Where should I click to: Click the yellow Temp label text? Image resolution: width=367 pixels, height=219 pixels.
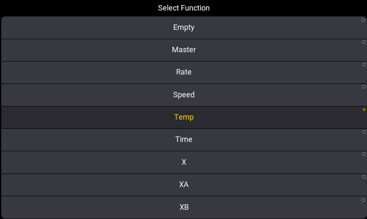(184, 117)
